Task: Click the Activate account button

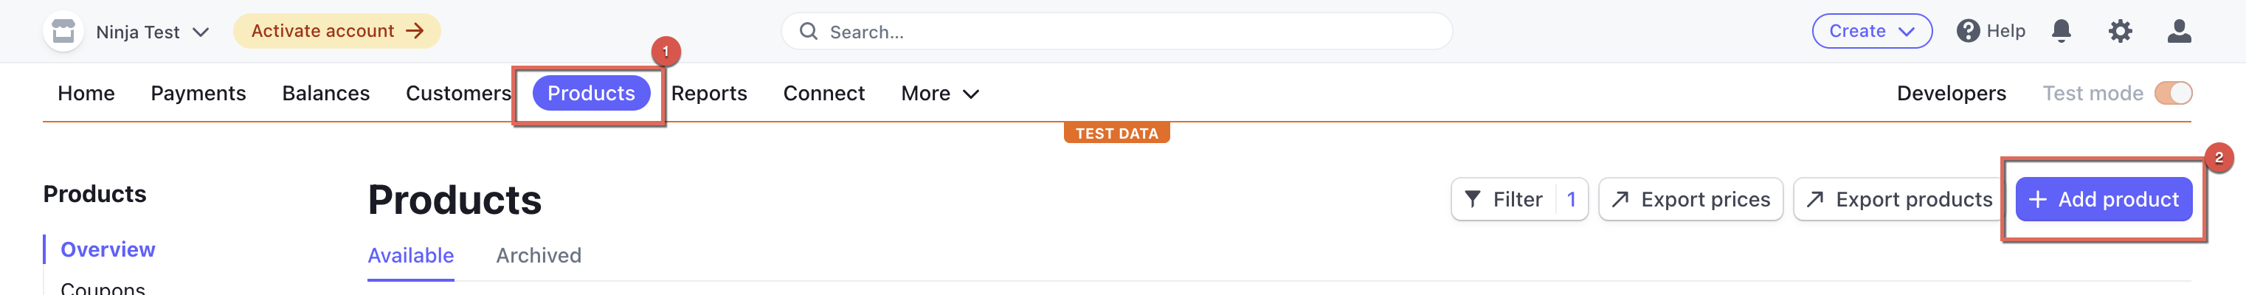Action: pos(336,31)
